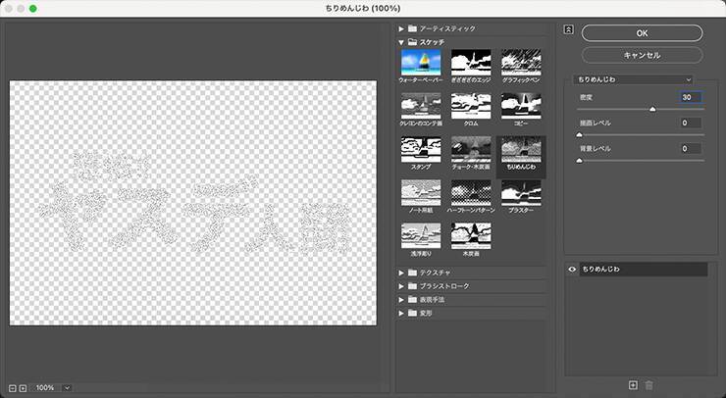Click the 密度 value field
This screenshot has height=398, width=726.
coord(691,97)
